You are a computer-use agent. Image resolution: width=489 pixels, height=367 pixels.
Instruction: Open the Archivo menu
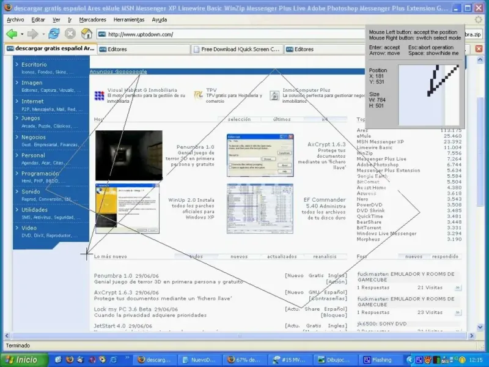click(15, 20)
